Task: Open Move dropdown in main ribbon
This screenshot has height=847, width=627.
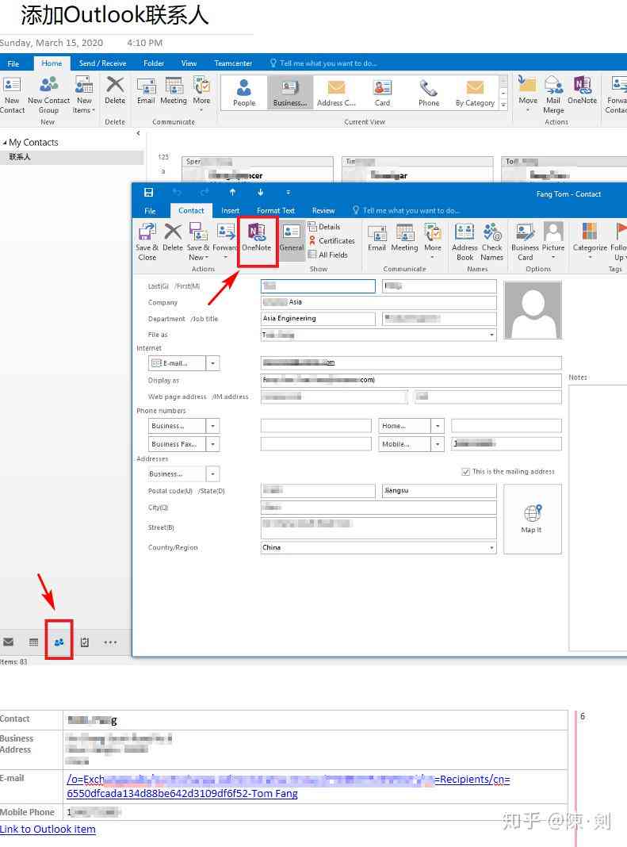Action: (x=528, y=94)
